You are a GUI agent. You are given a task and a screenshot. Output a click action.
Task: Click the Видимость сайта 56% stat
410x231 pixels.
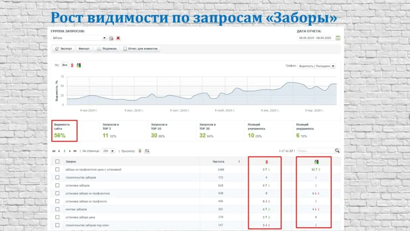[64, 131]
